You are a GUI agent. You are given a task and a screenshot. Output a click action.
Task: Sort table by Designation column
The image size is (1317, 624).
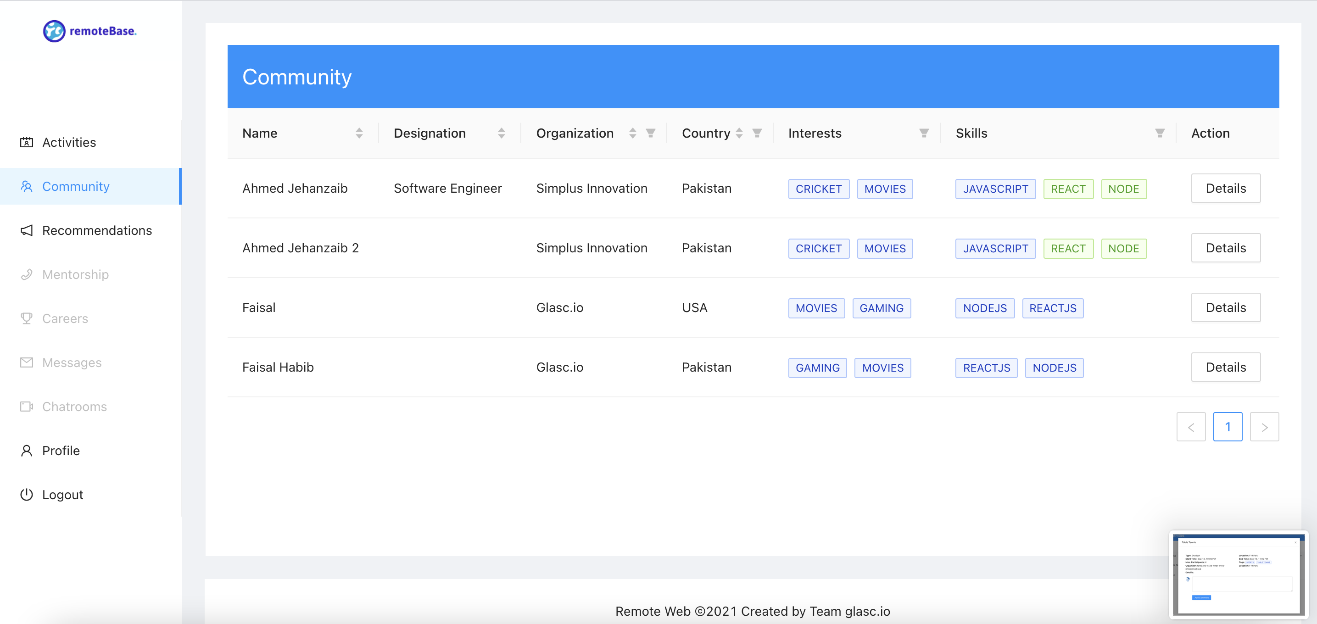click(x=501, y=134)
